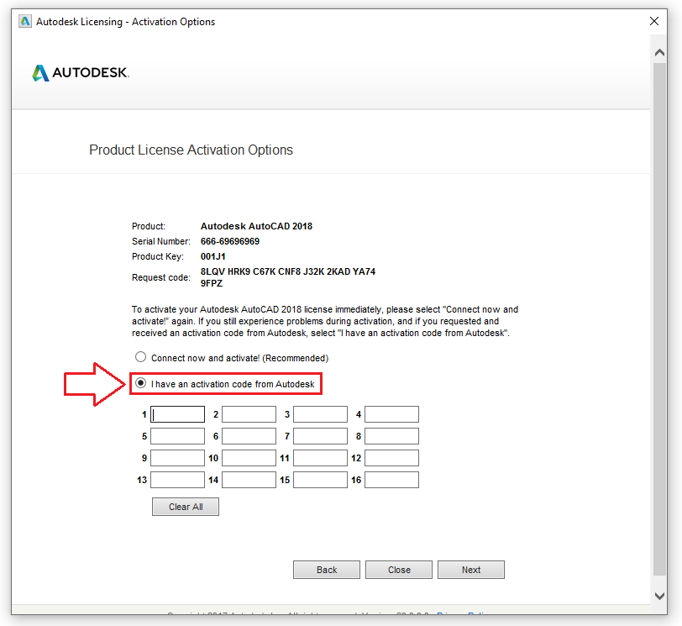Select I have an activation code option
This screenshot has height=626, width=682.
pyautogui.click(x=140, y=383)
